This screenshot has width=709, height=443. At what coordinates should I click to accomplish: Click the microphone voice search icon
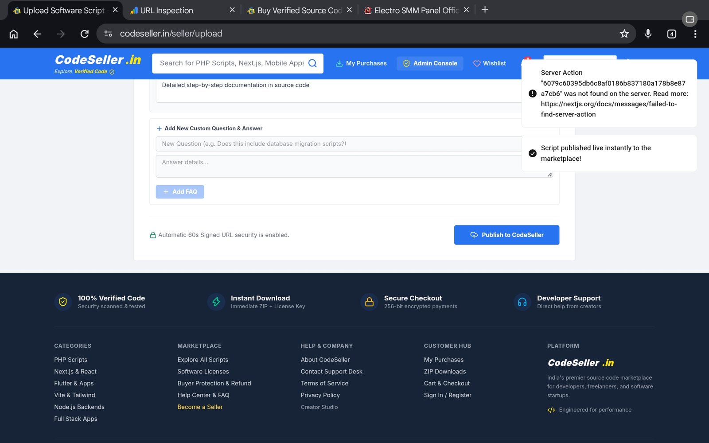[648, 34]
